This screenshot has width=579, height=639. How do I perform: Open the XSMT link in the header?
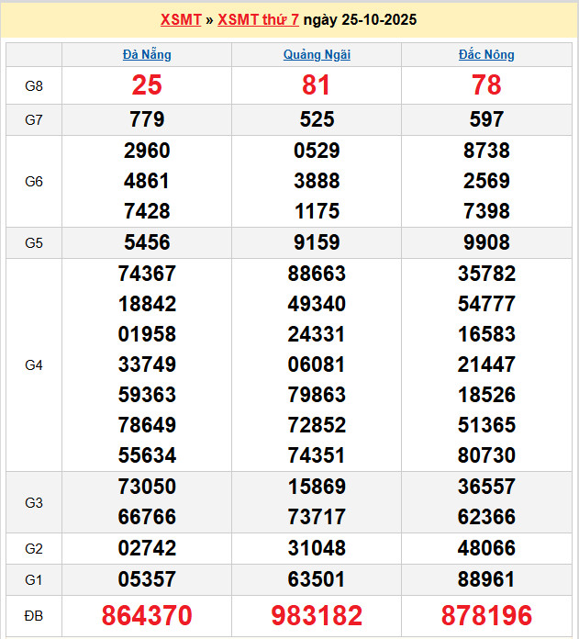[x=180, y=19]
